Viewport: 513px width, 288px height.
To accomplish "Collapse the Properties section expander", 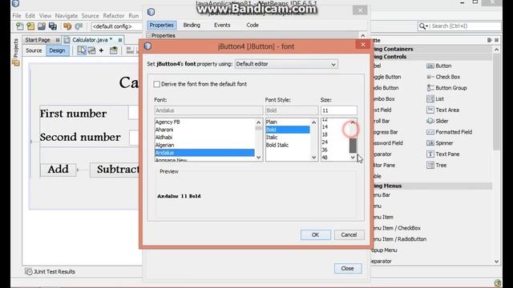I will 148,35.
